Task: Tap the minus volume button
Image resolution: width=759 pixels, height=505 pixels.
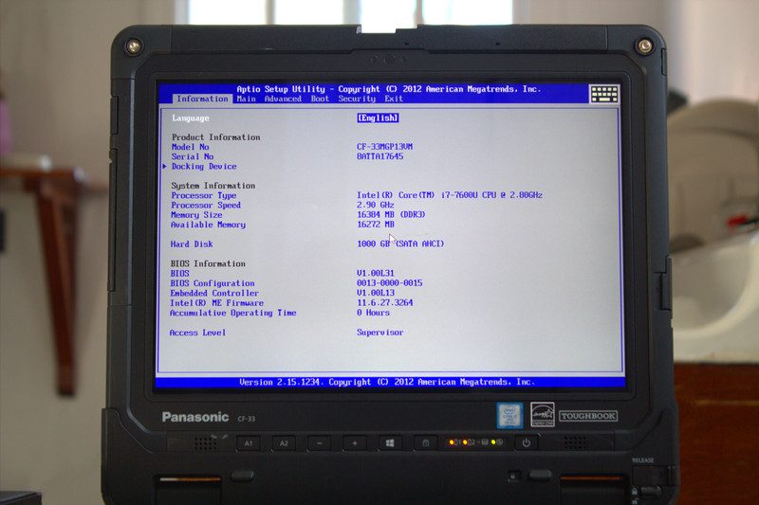Action: coord(319,443)
